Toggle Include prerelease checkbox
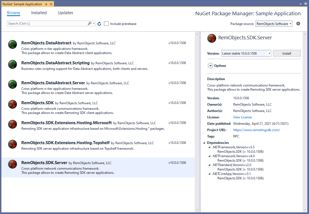This screenshot has width=309, height=214. point(106,24)
